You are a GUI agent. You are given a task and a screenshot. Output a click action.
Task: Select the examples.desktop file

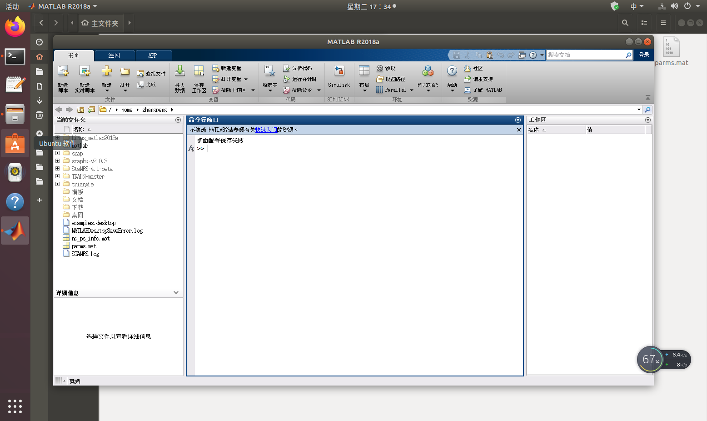94,223
